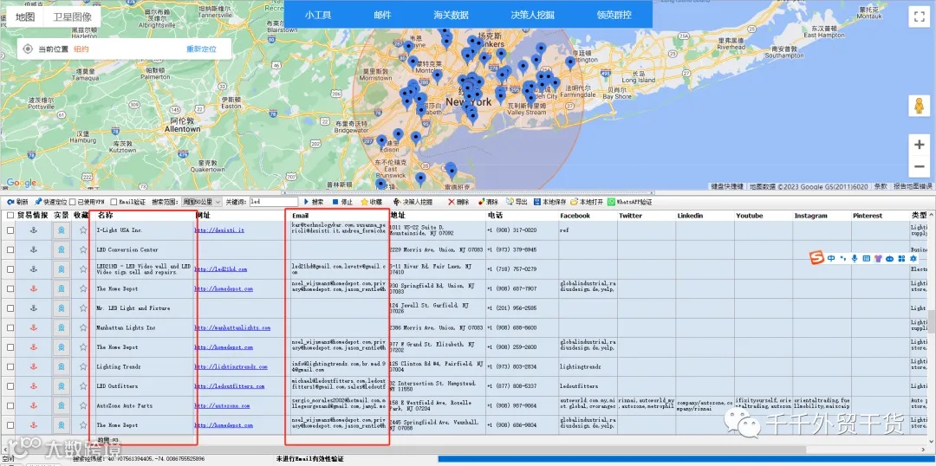Image resolution: width=936 pixels, height=466 pixels.
Task: Click the 键盘快捷键 link on the map
Action: [x=727, y=186]
